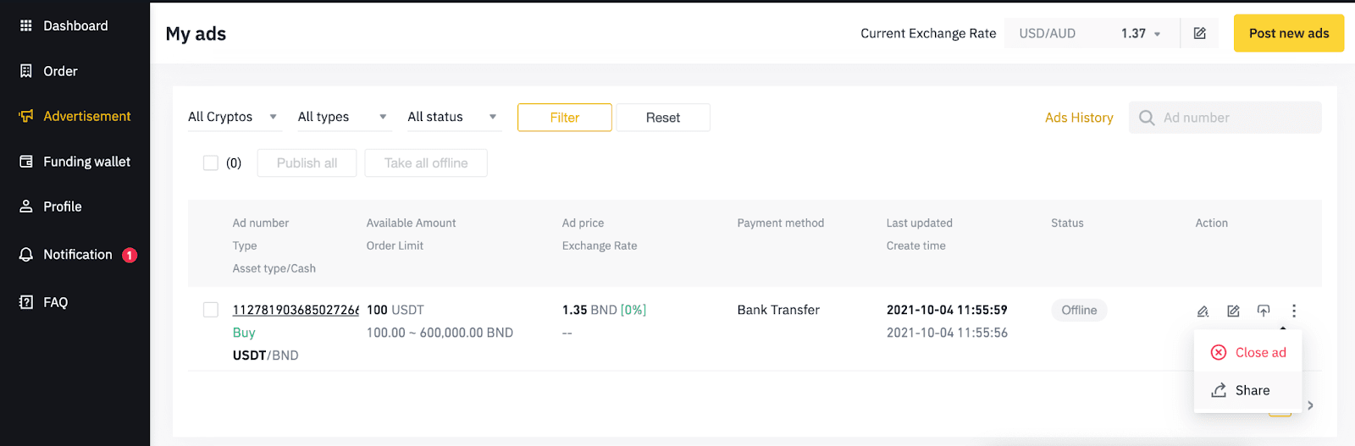This screenshot has height=446, width=1355.
Task: Expand the All Cryptos dropdown
Action: coord(234,117)
